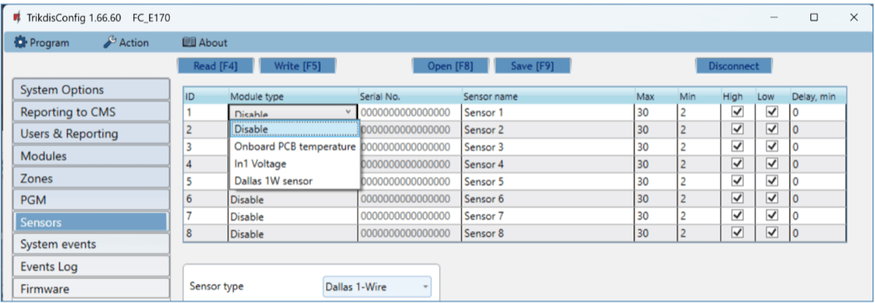
Task: Choose Onboard PCB temperature from the dropdown list
Action: click(295, 146)
